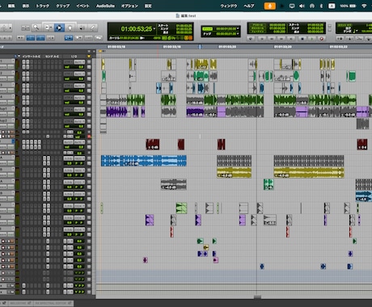372x307 pixels.
Task: Select the Scrubber speaker tool
Action: click(82, 27)
